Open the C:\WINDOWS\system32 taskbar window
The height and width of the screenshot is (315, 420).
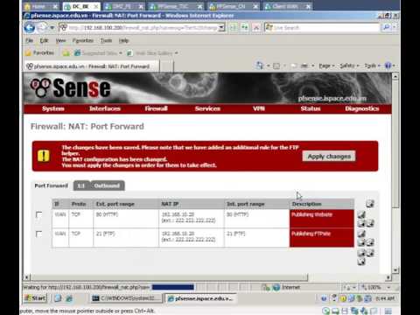click(x=126, y=298)
